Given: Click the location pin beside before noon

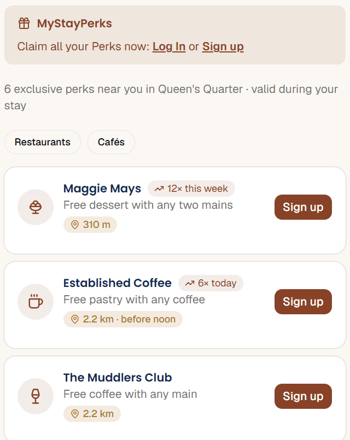Looking at the screenshot, I should (x=75, y=319).
